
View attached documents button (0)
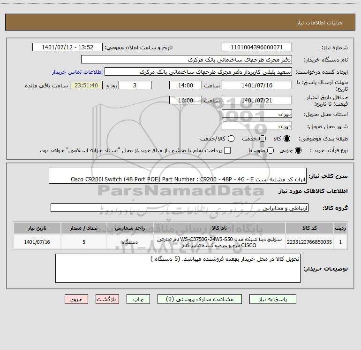(x=200, y=299)
